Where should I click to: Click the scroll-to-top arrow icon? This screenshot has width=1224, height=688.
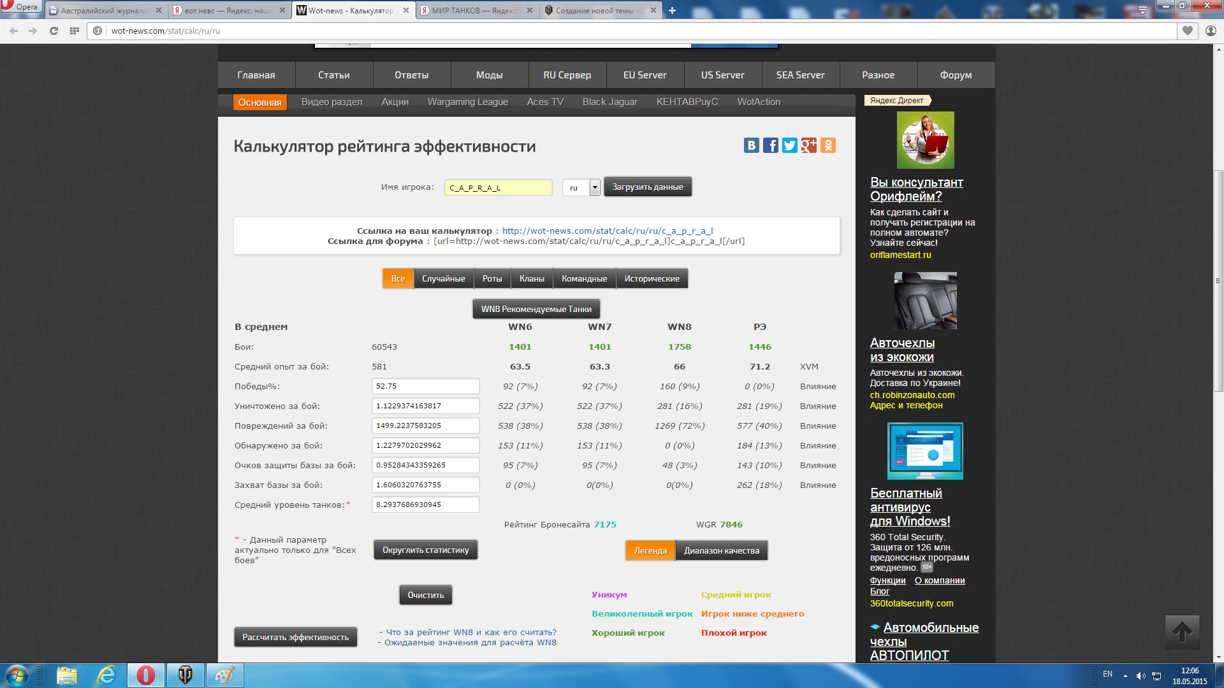(x=1182, y=633)
